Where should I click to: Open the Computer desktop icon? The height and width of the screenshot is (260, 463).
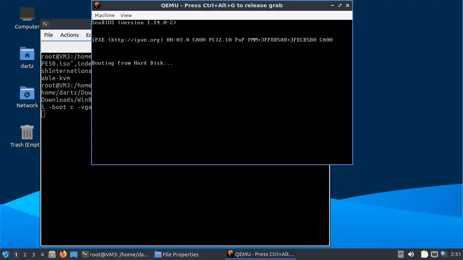27,18
